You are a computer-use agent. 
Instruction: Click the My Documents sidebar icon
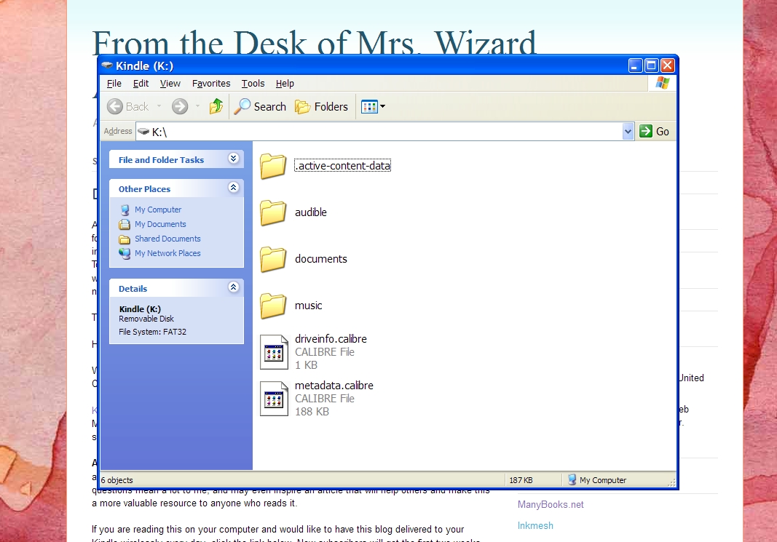125,224
